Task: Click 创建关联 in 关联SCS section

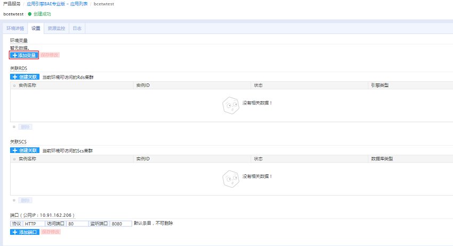Action: tap(25, 150)
